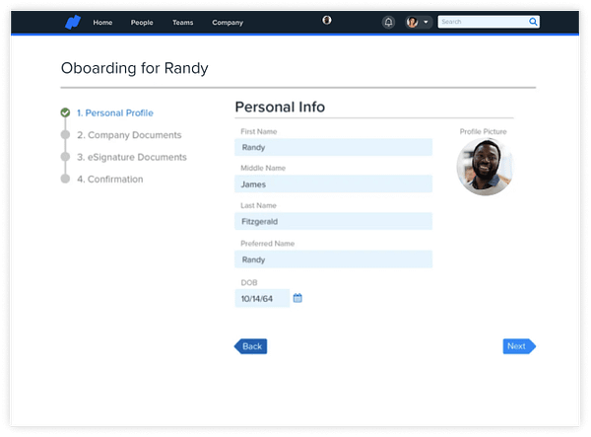The image size is (591, 437).
Task: Go to the Confirmation step
Action: coord(109,179)
